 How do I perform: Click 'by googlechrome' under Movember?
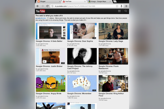(73, 96)
